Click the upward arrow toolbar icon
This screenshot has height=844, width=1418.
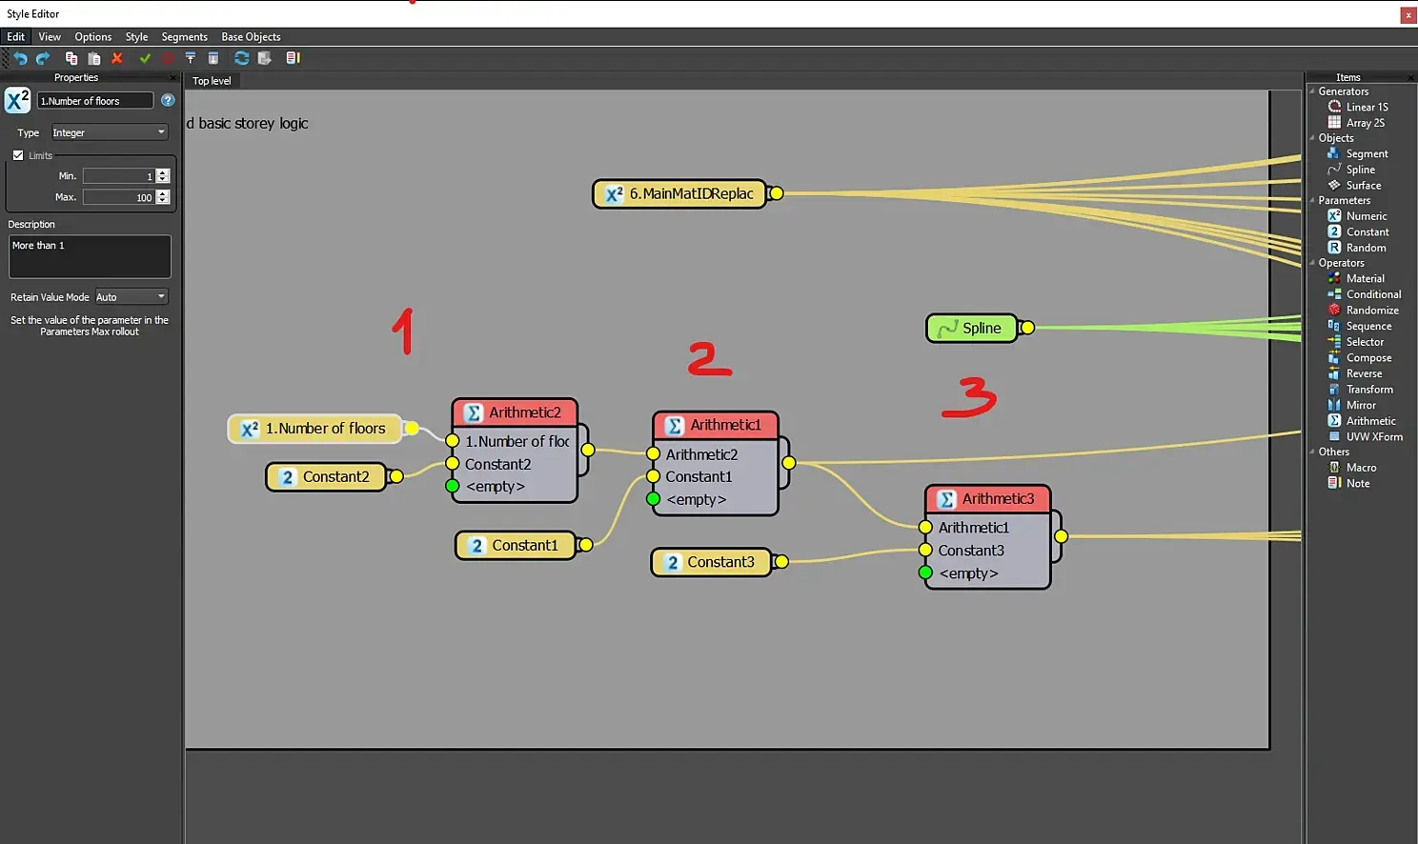[x=191, y=58]
